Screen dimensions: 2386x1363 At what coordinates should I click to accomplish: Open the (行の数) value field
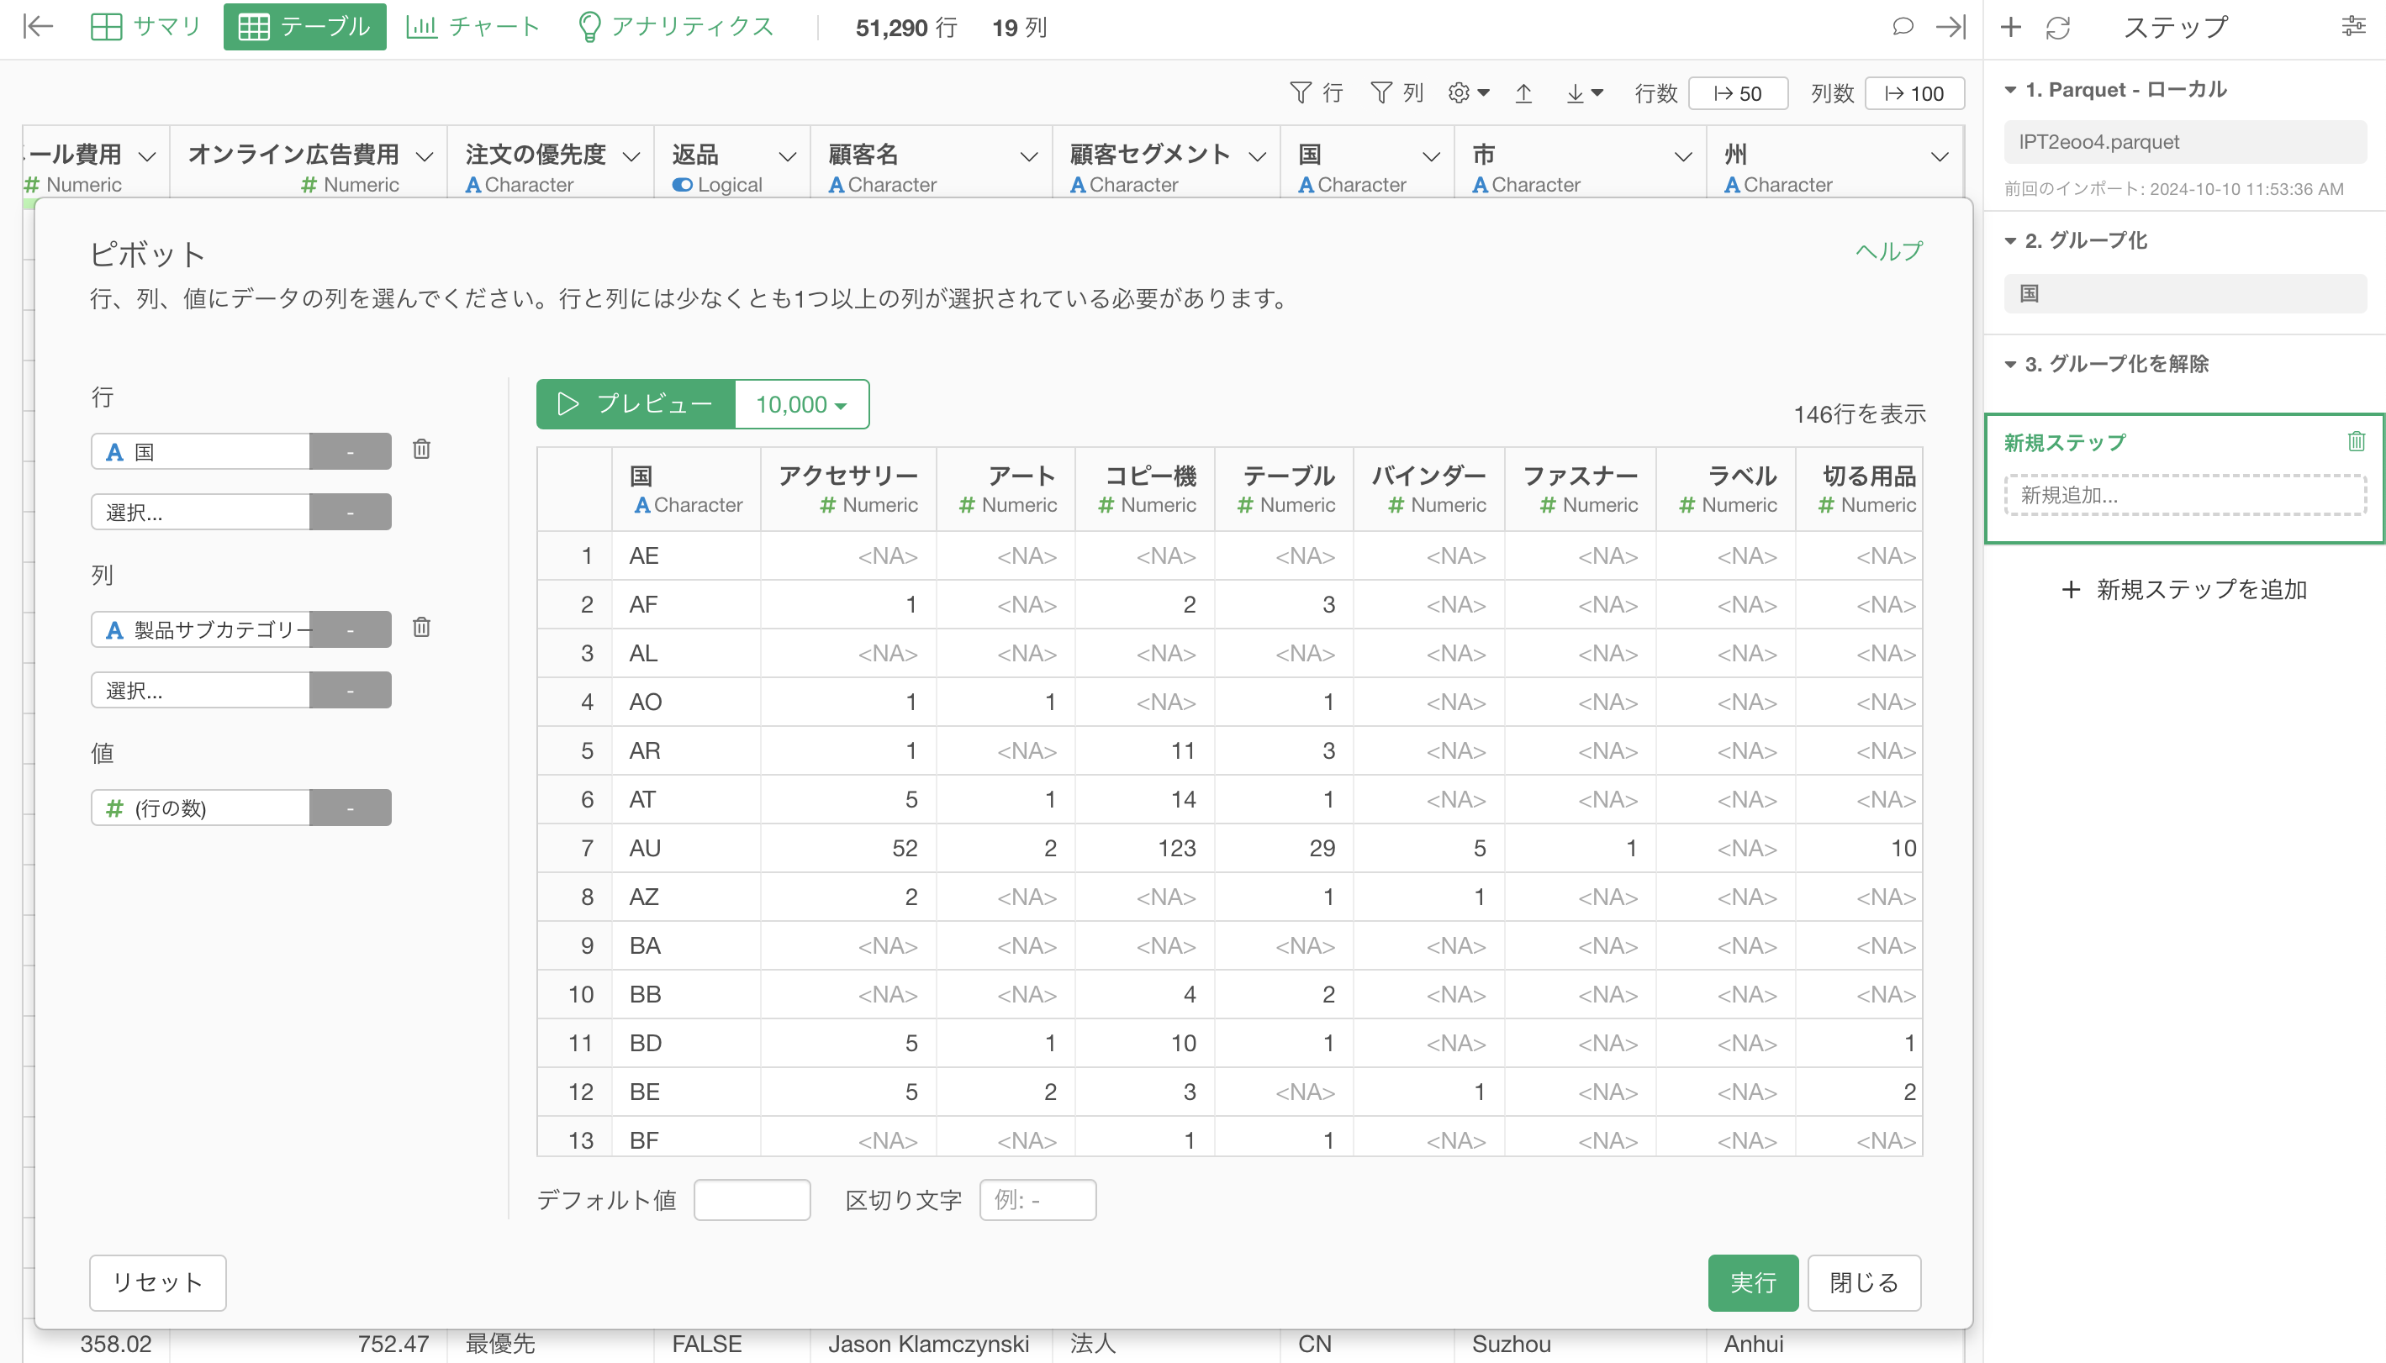click(x=200, y=807)
